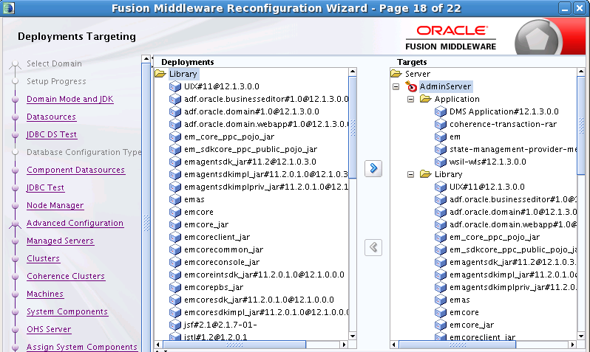The width and height of the screenshot is (590, 352).
Task: Click the Application folder icon under AdminServer
Action: (x=426, y=99)
